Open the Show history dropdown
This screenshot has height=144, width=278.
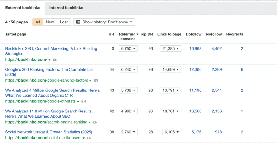[104, 22]
